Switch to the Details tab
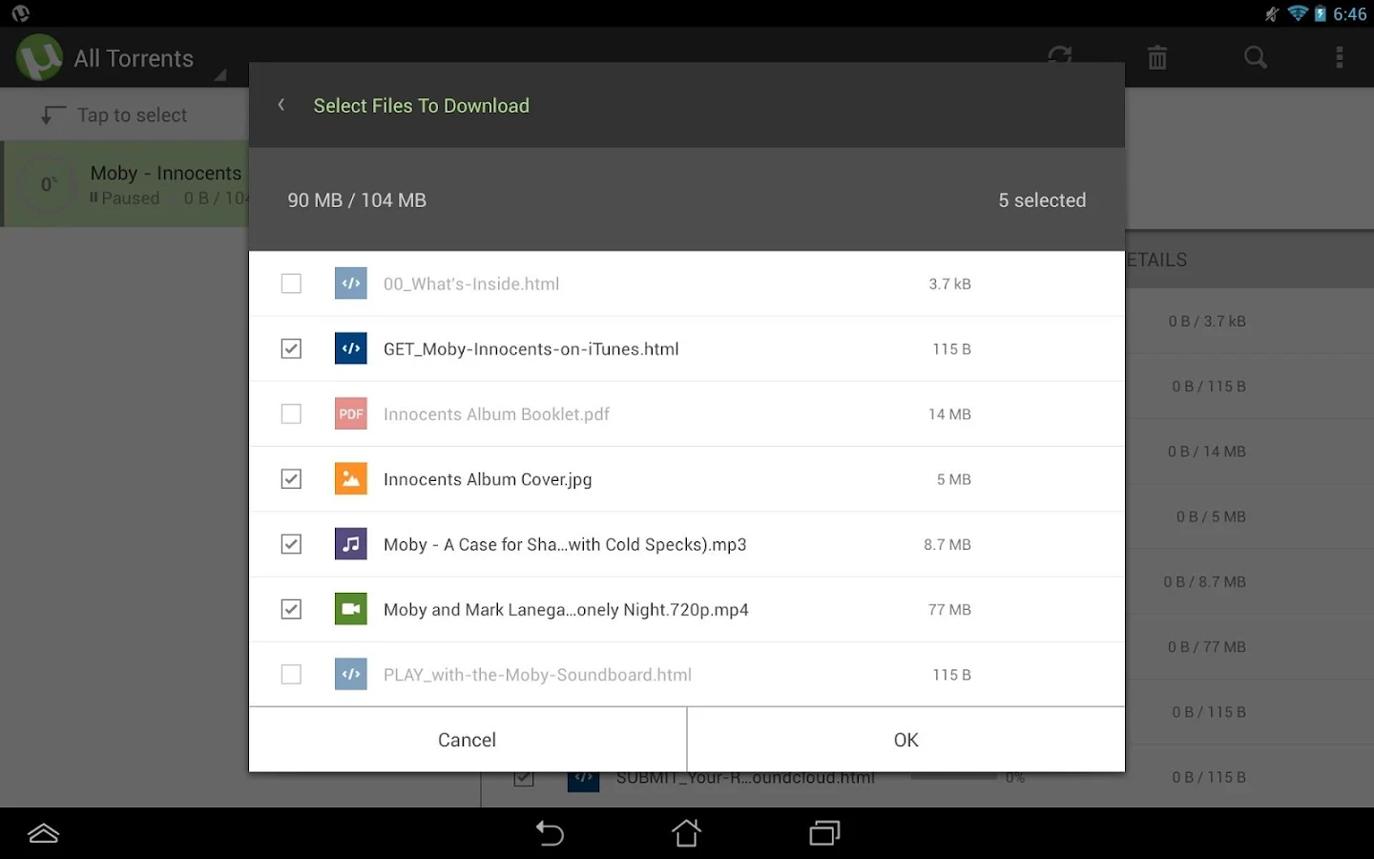 pos(1155,259)
